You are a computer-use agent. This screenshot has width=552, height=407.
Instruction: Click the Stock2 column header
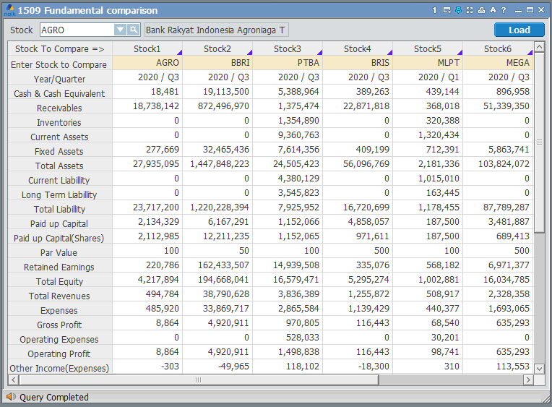point(217,48)
